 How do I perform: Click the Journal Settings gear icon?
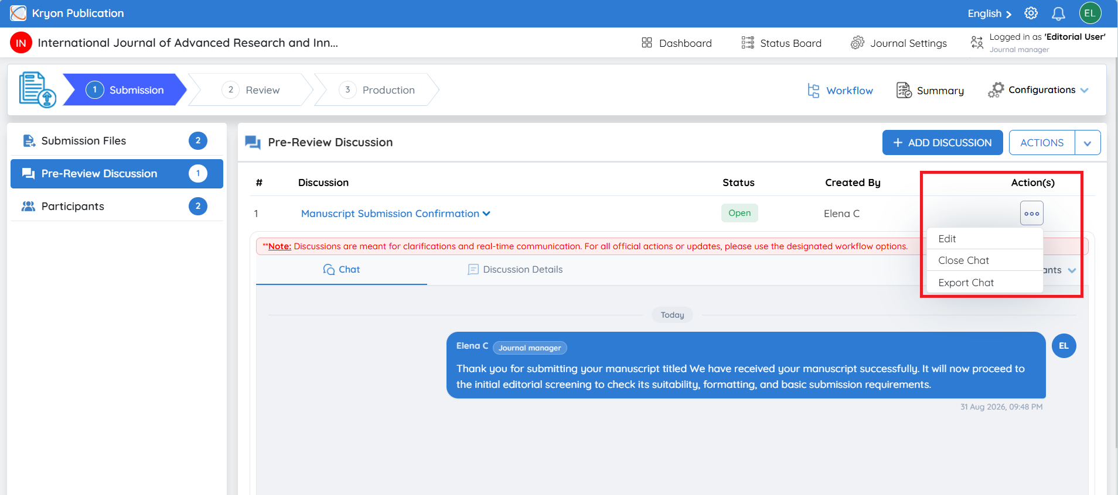[x=857, y=43]
